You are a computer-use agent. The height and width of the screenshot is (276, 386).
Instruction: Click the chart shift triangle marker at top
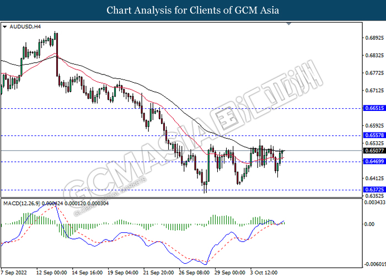(x=289, y=24)
